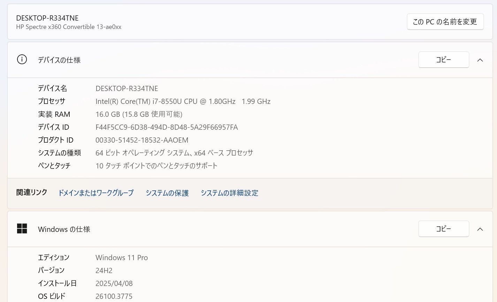497x302 pixels.
Task: Collapse the Windows の仕様 section chevron
Action: click(x=480, y=229)
